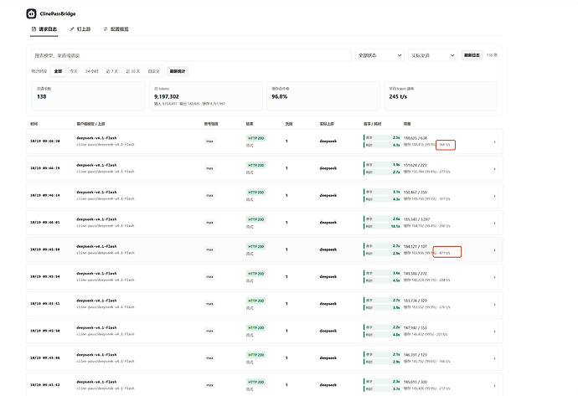Select the 今天 time range filter
Image resolution: width=578 pixels, height=396 pixels.
point(74,71)
